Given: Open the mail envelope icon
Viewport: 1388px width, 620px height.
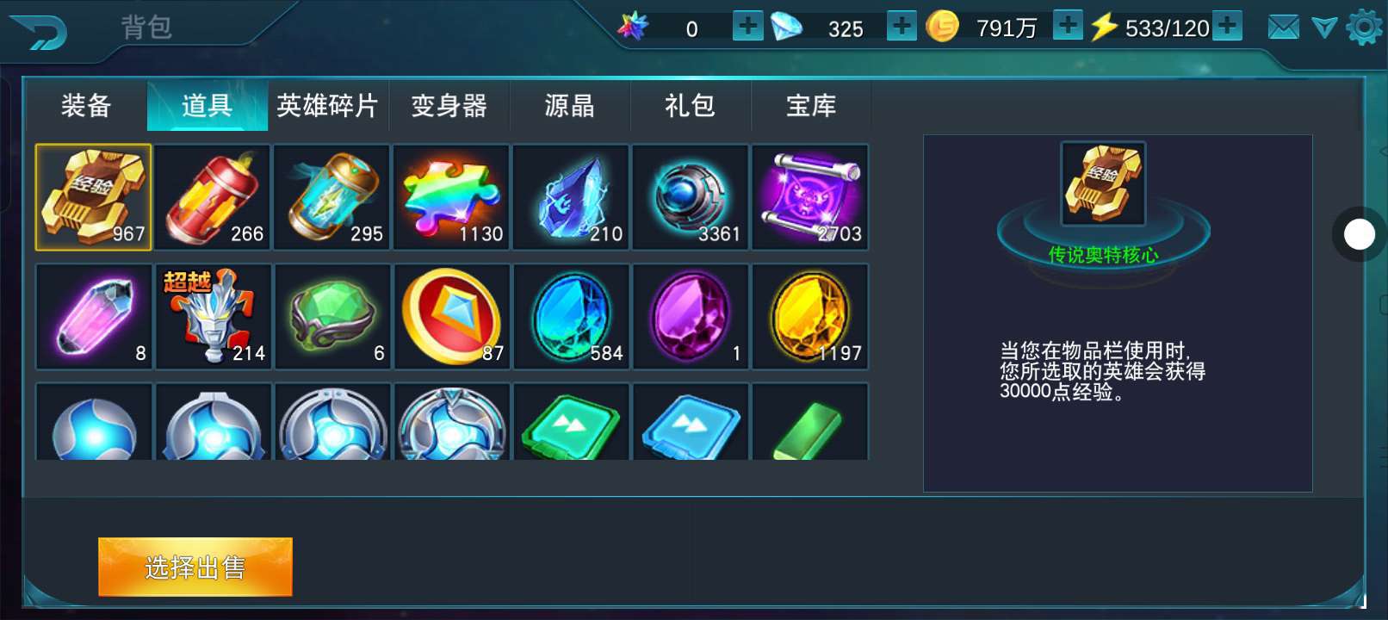Looking at the screenshot, I should coord(1283,28).
